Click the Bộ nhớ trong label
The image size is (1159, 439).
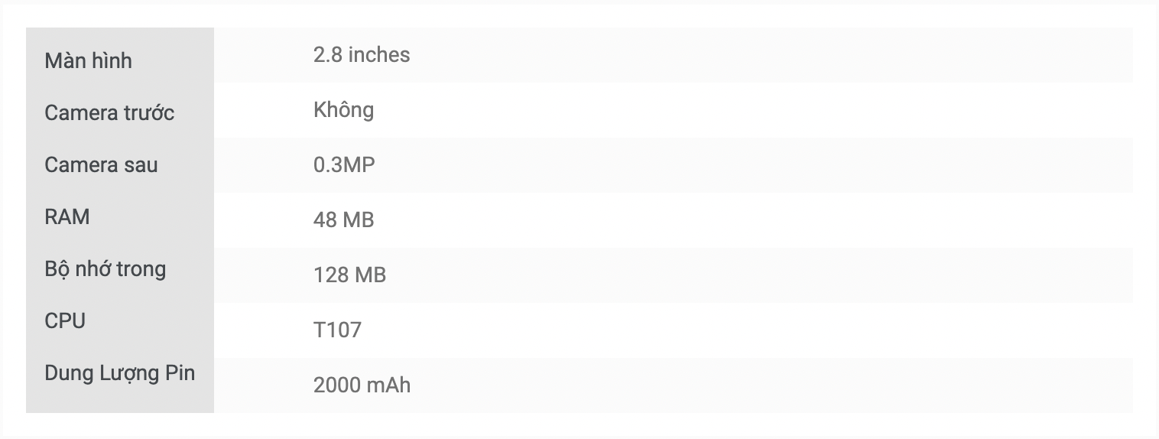click(105, 269)
